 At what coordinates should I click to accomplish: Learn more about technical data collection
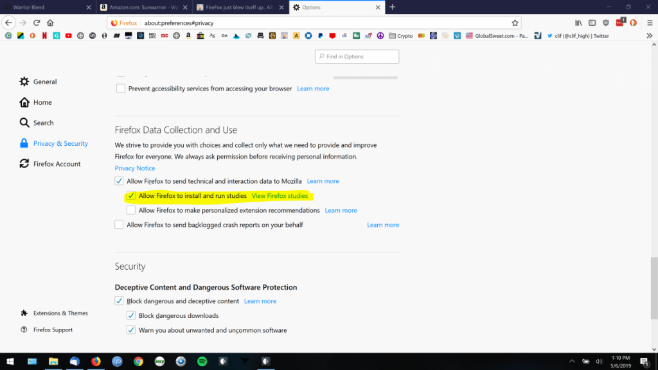click(x=323, y=181)
